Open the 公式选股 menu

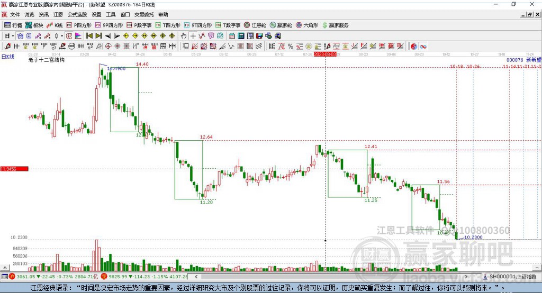(x=77, y=14)
